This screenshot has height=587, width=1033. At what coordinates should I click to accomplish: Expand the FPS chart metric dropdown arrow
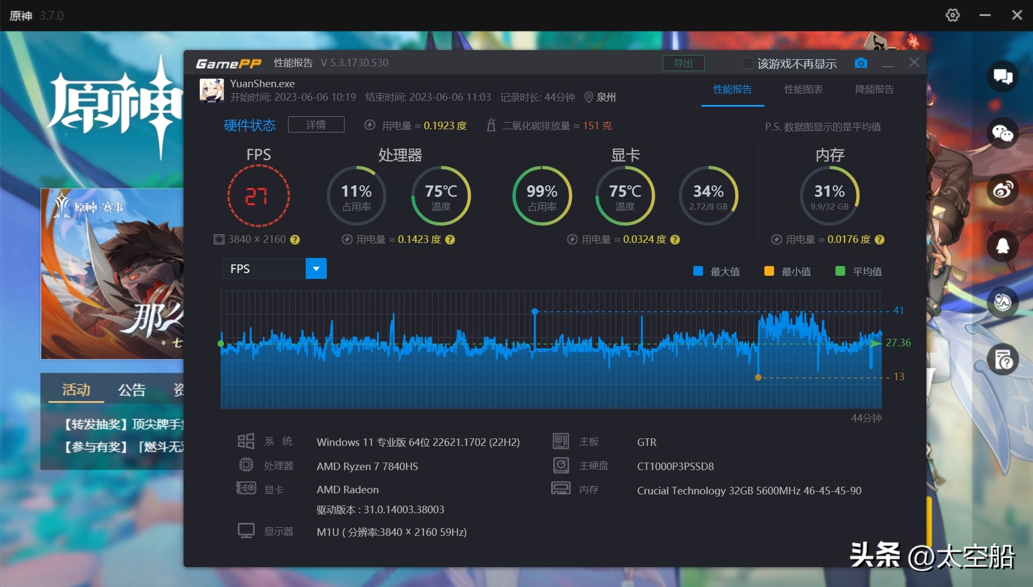(x=316, y=269)
